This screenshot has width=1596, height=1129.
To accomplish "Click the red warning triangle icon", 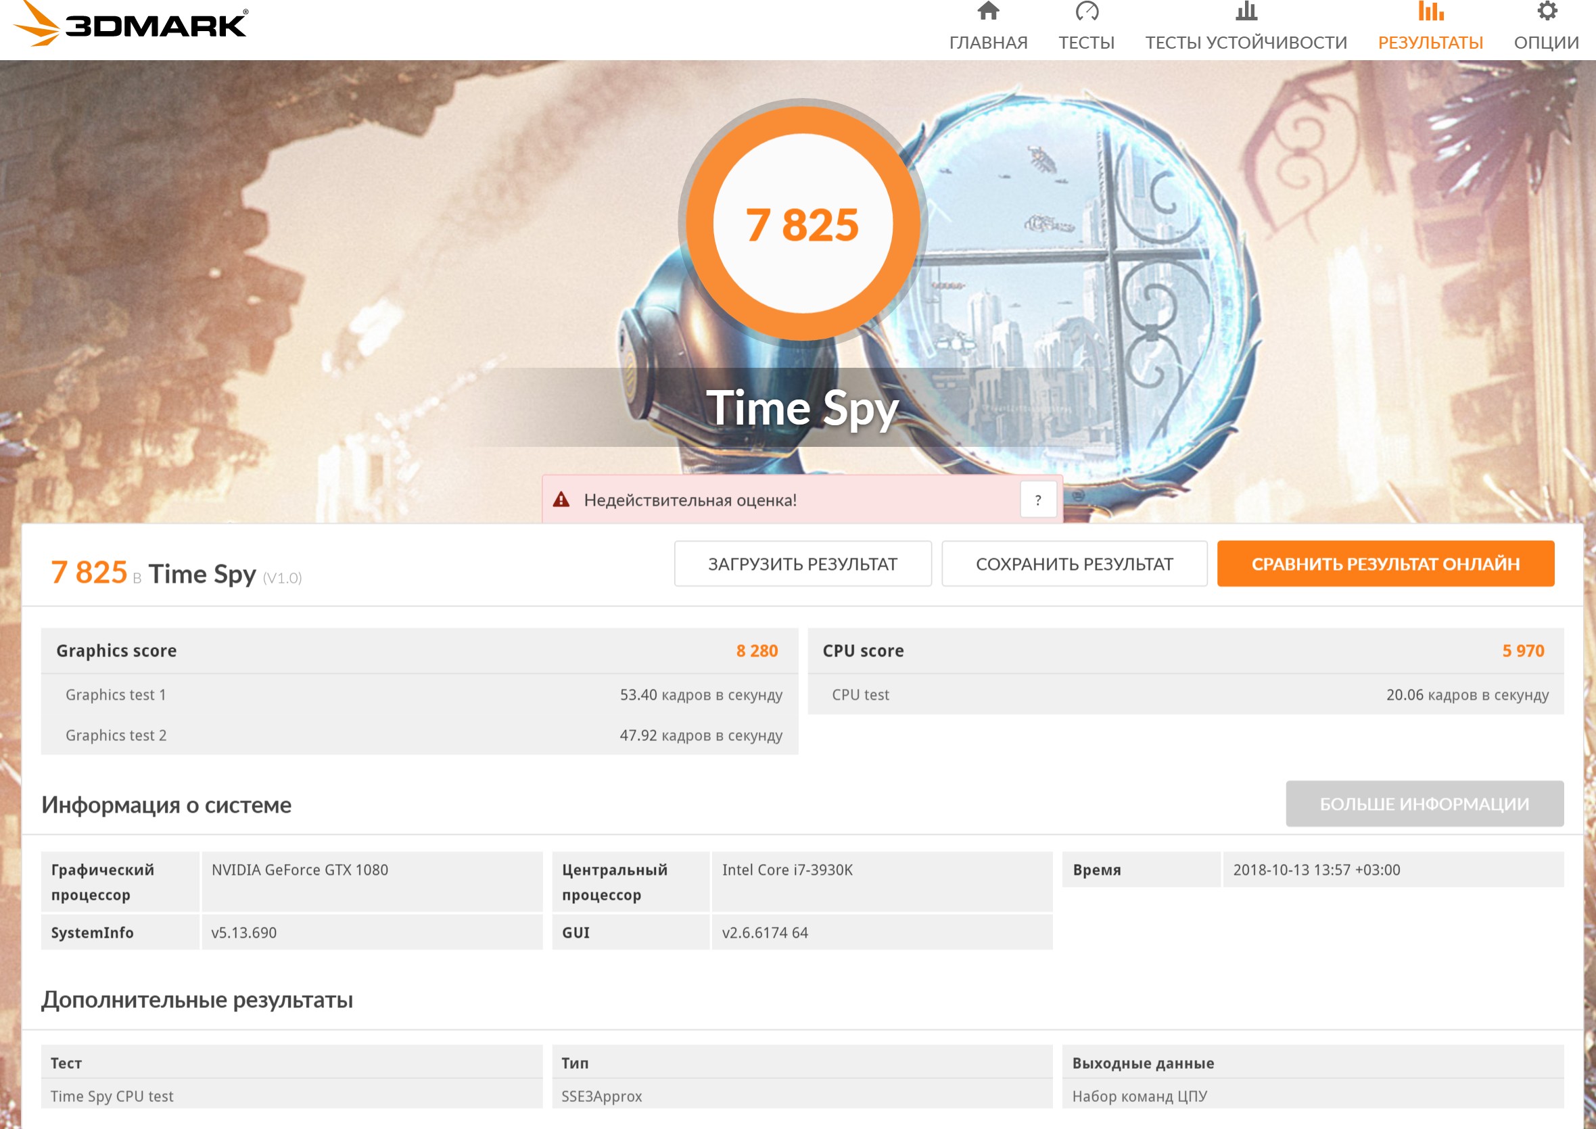I will point(561,499).
